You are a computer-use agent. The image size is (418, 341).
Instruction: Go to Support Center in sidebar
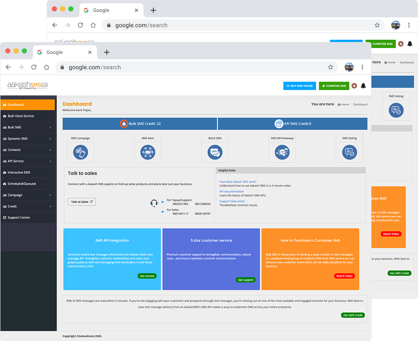[27, 217]
